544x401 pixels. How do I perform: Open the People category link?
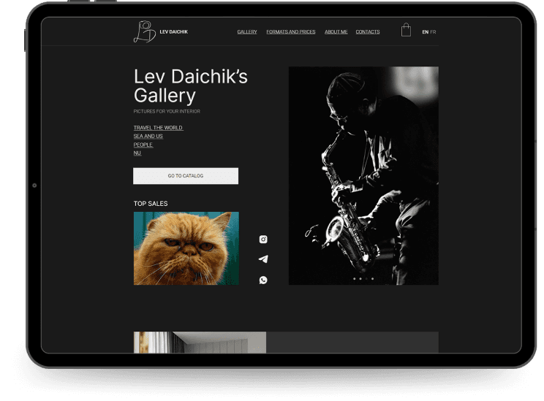[x=143, y=145]
